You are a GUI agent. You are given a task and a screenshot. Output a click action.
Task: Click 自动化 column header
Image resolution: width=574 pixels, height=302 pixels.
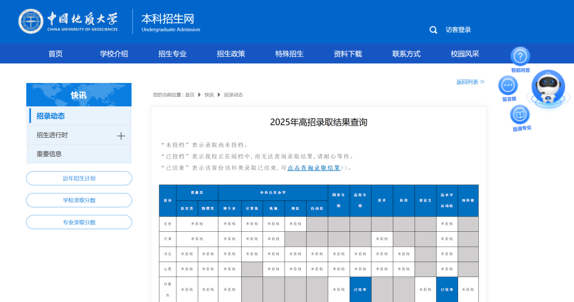(317, 208)
